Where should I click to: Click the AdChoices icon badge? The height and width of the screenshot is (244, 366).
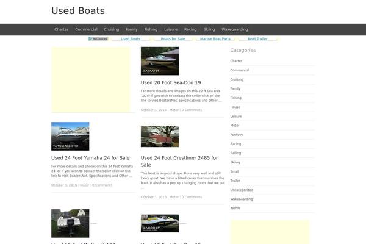click(x=98, y=39)
